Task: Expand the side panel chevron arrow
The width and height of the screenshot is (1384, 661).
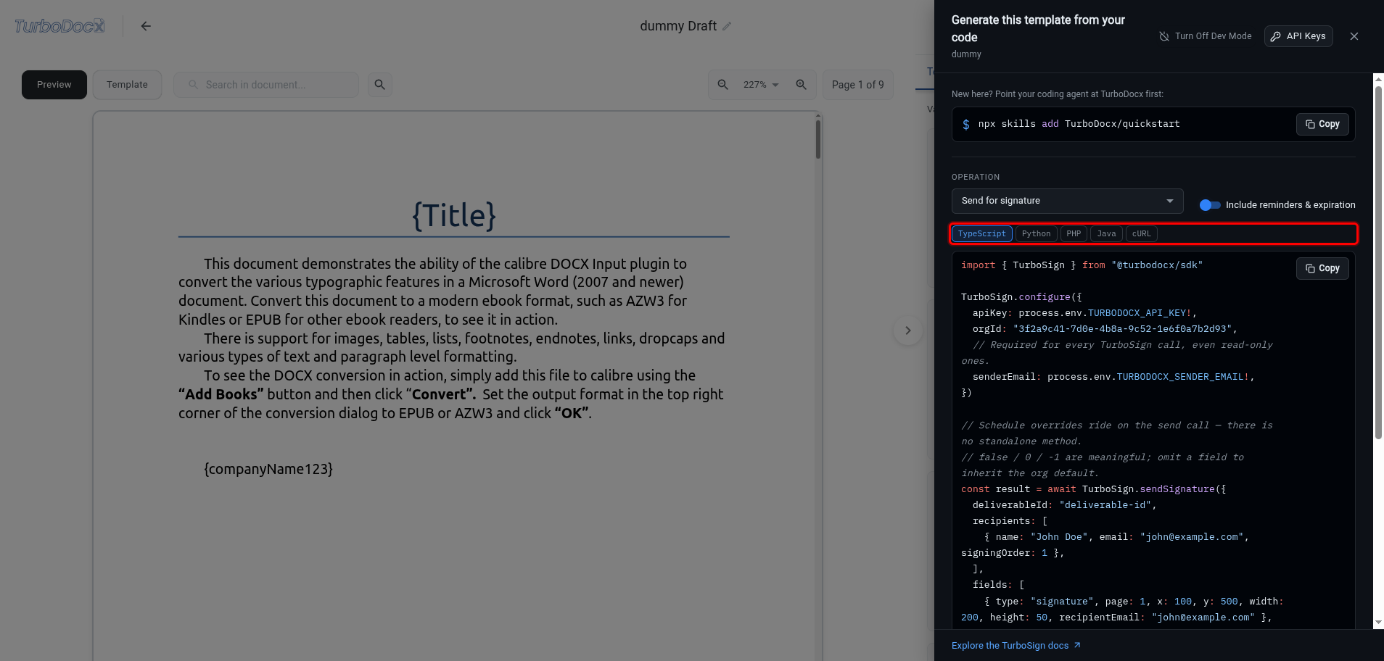Action: point(907,330)
